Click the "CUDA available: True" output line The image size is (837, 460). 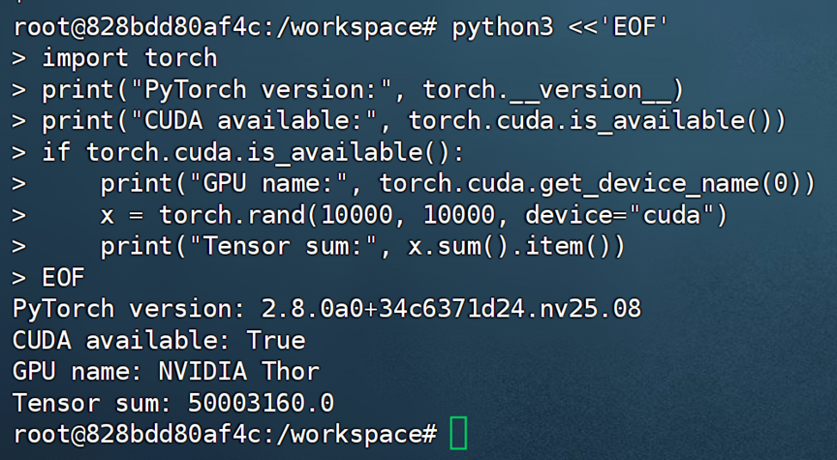[x=159, y=340]
